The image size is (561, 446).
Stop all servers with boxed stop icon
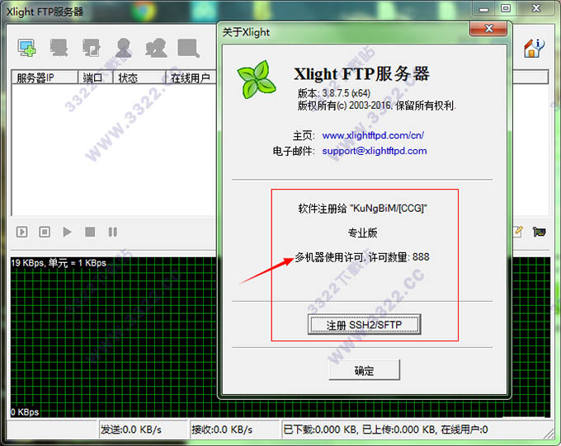[45, 232]
